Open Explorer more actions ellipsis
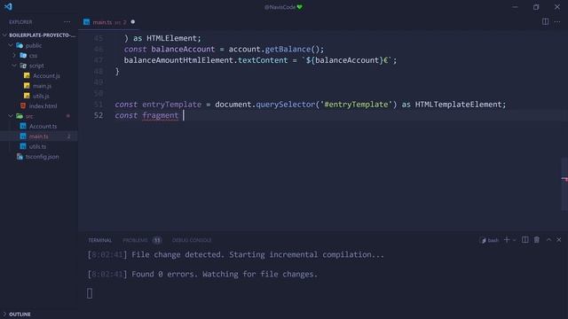The image size is (568, 319). [67, 21]
